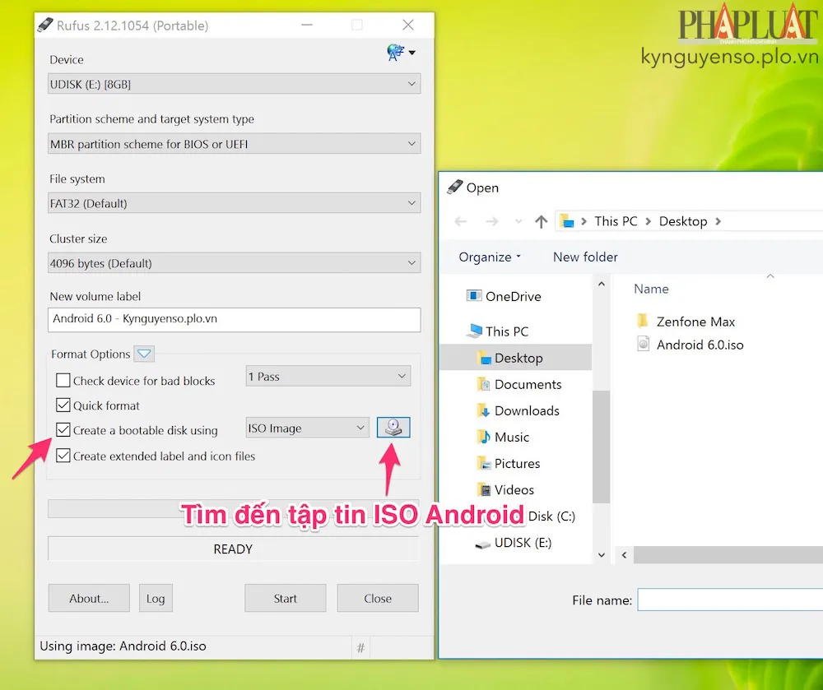The image size is (823, 690).
Task: Open the Partition scheme dropdown
Action: coord(235,144)
